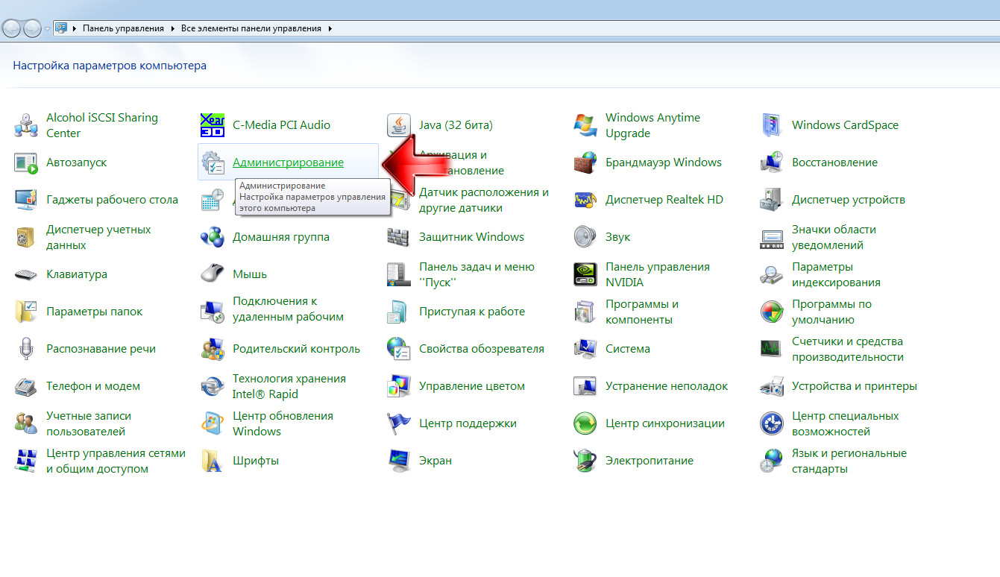Open the Alcohol iSCSI Sharing Center icon
The width and height of the screenshot is (1000, 577).
coord(26,125)
